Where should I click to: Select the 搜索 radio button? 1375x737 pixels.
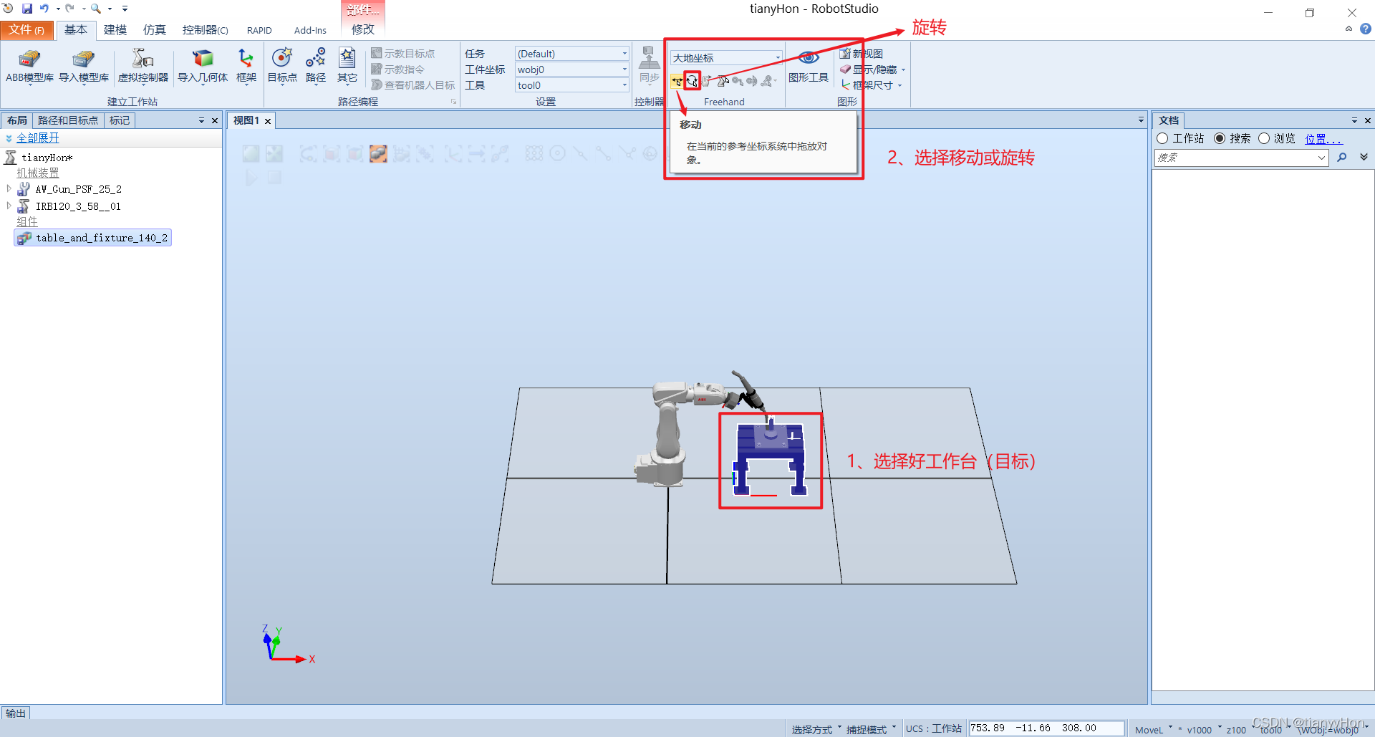click(1220, 138)
